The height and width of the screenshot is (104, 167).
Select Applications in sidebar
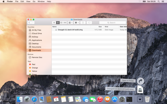39,40
